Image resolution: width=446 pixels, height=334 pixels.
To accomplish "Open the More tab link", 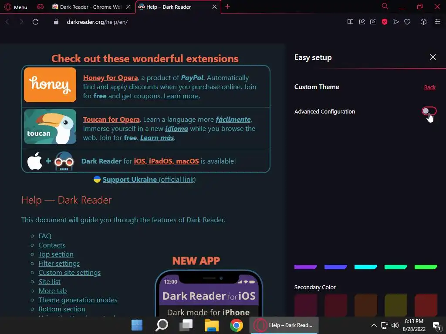I will pos(53,291).
